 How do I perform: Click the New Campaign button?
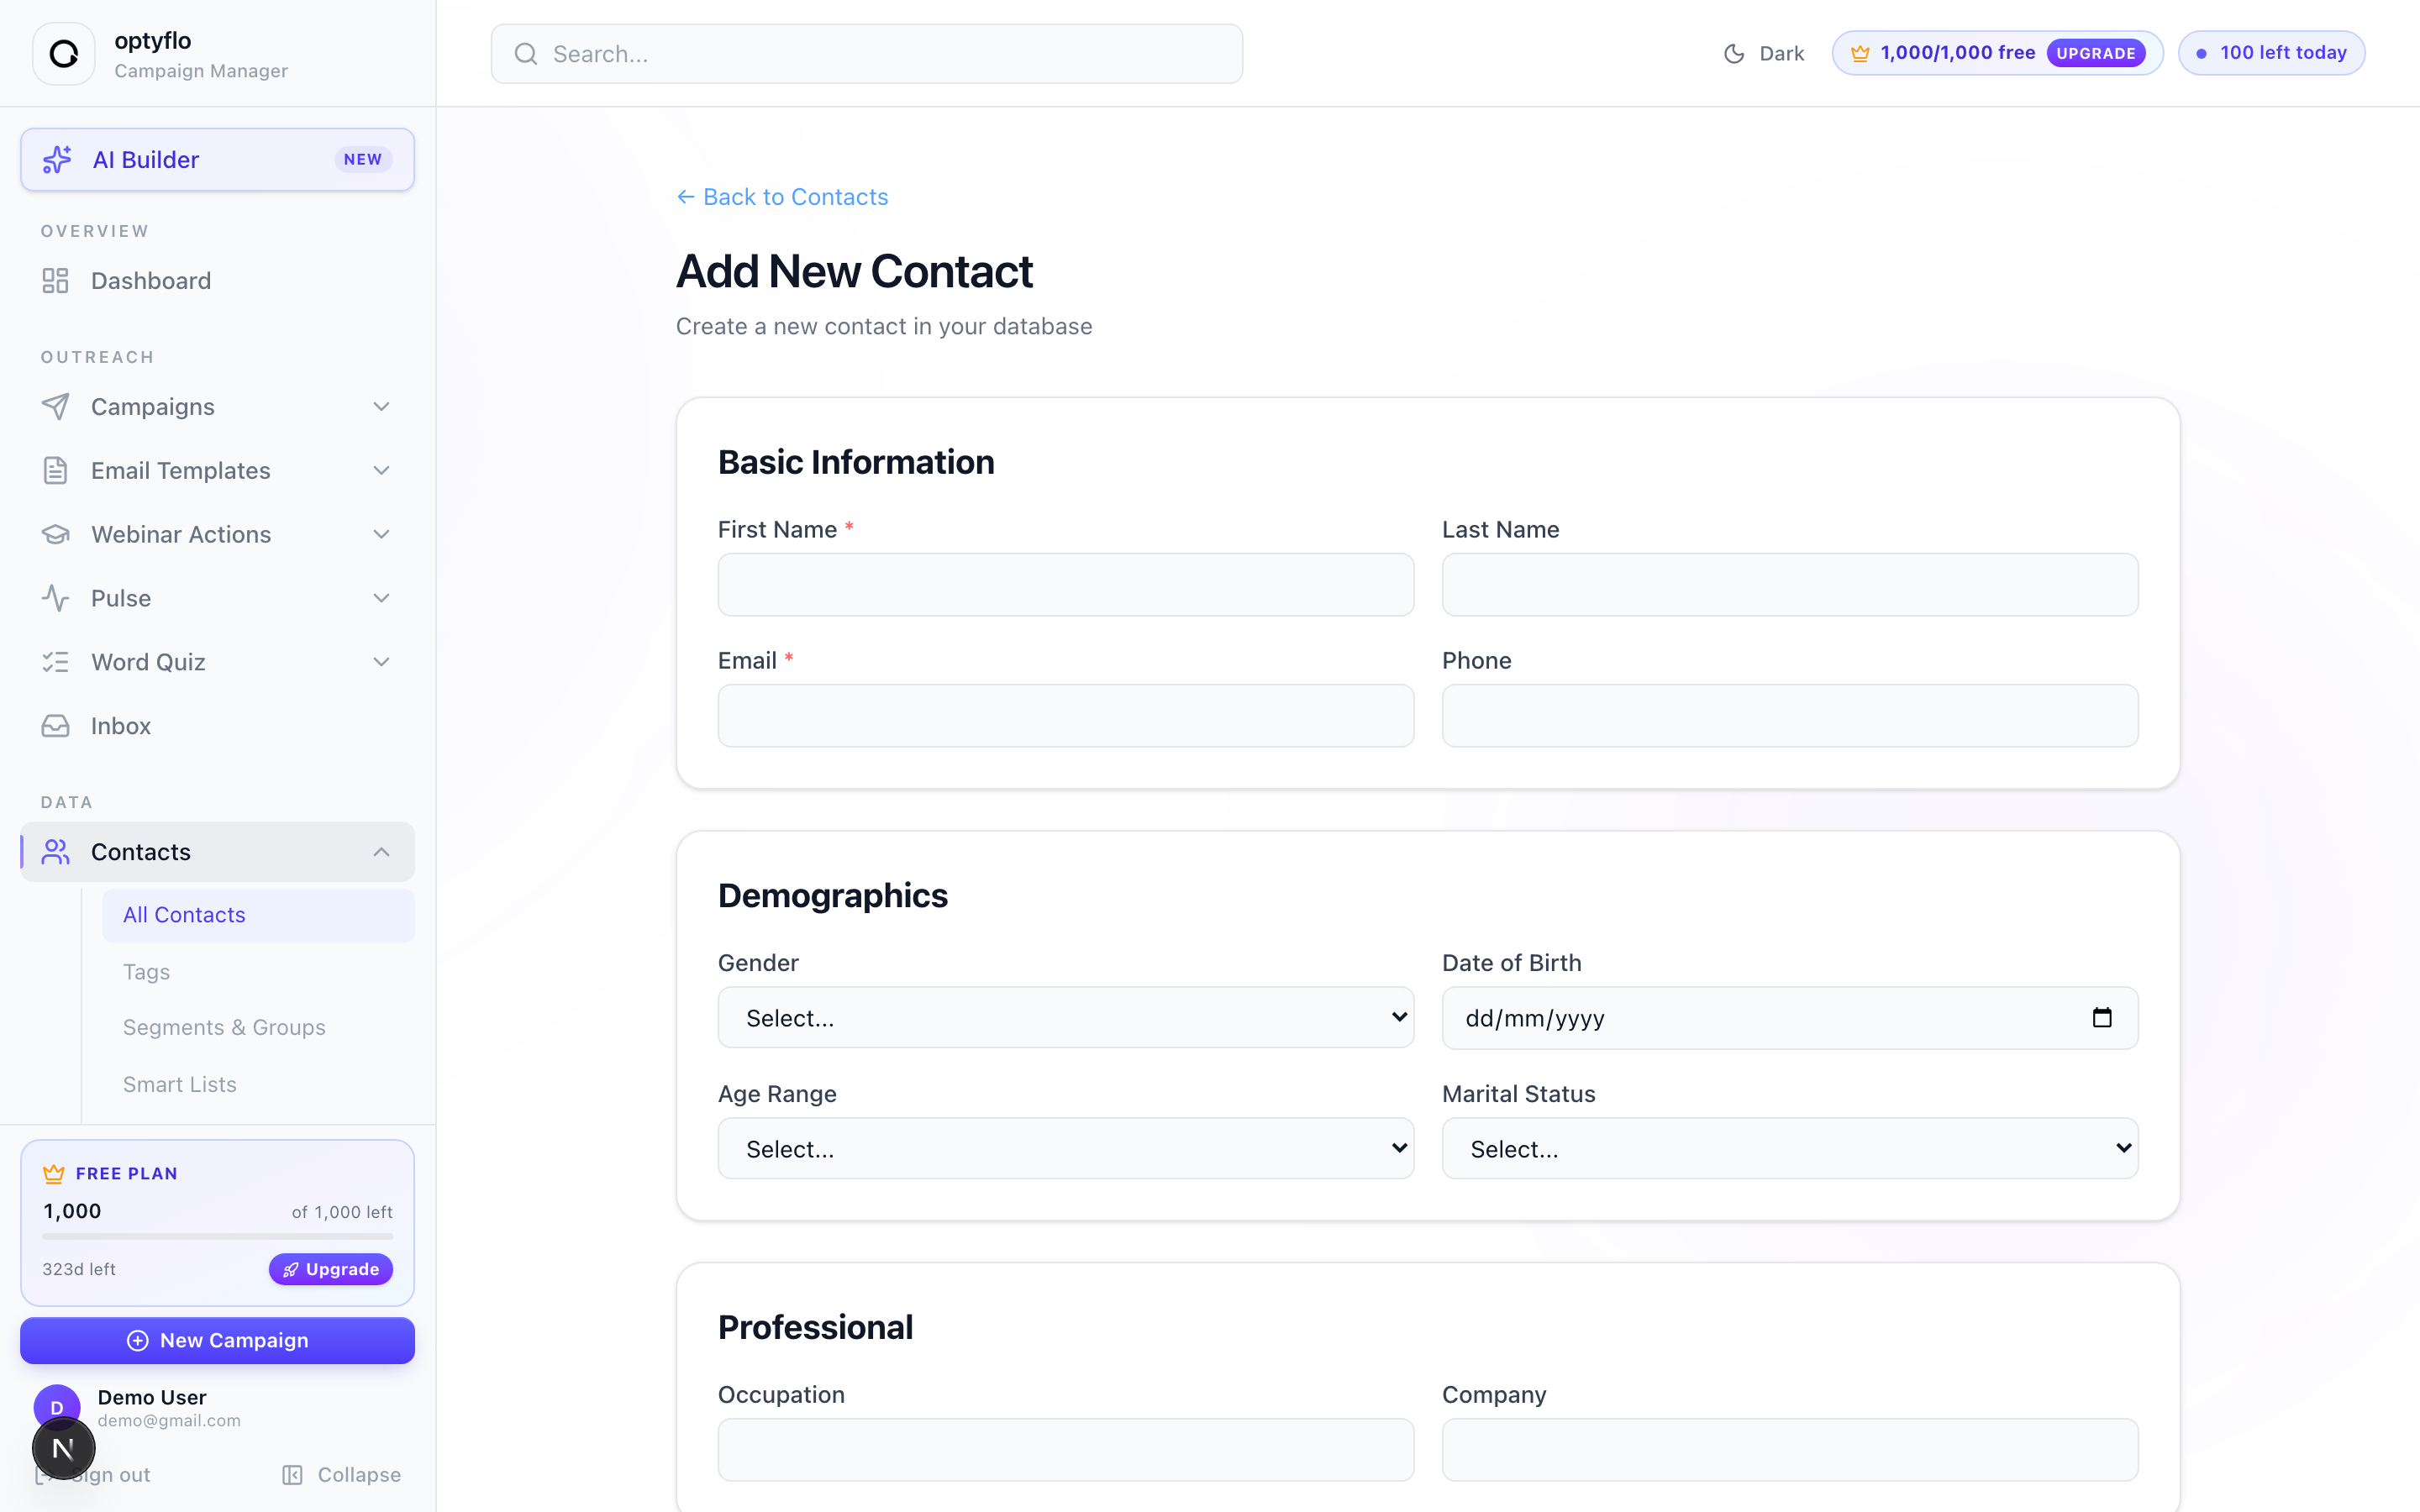[x=217, y=1341]
